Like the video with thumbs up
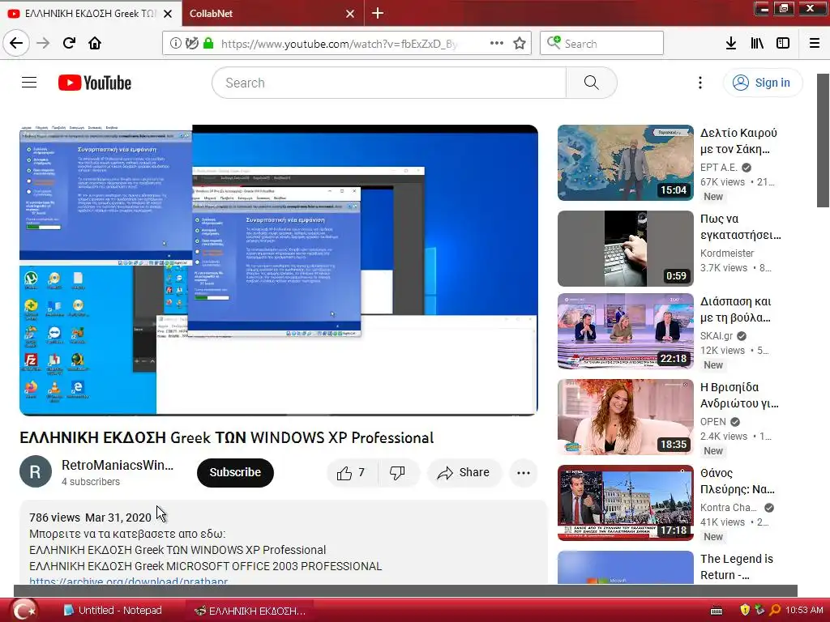Viewport: 830px width, 622px height. (352, 473)
